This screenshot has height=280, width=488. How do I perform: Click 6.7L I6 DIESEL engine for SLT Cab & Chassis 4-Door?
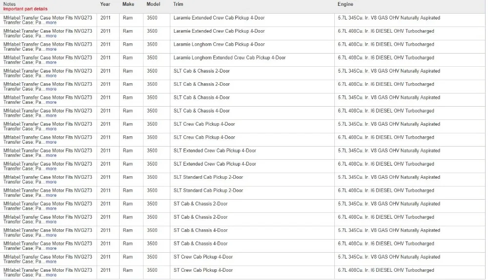tap(386, 111)
